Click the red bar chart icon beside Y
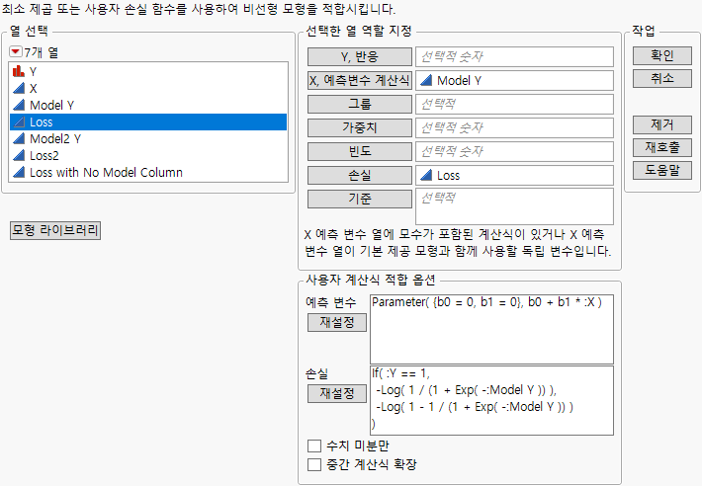Screen dimensions: 702x486 click(x=19, y=71)
